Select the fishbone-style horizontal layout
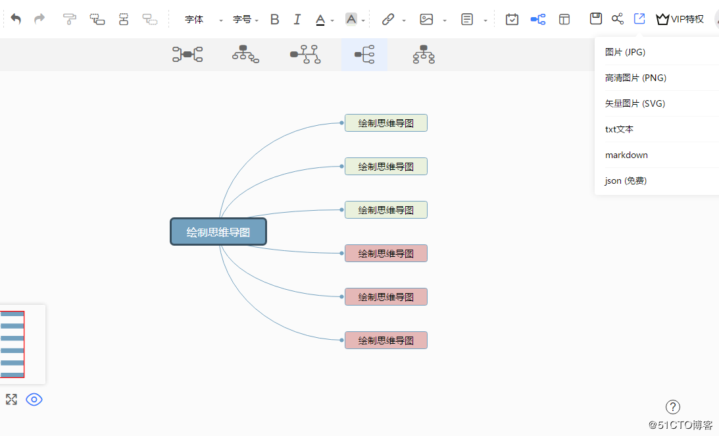 305,54
